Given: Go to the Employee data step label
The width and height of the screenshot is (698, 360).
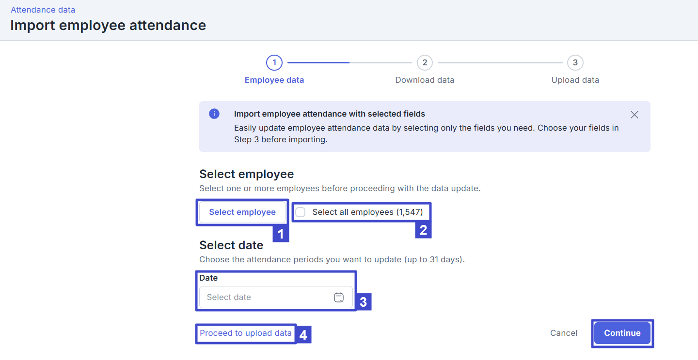Looking at the screenshot, I should point(274,80).
